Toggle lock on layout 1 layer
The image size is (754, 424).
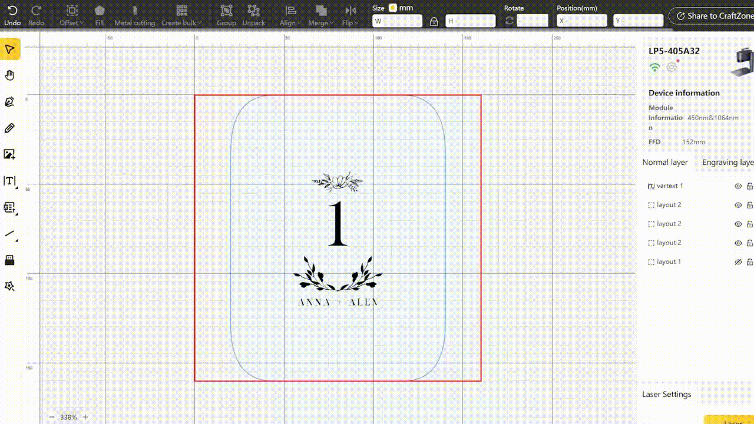pos(750,262)
